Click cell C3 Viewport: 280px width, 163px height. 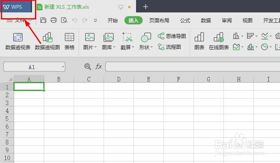89,103
